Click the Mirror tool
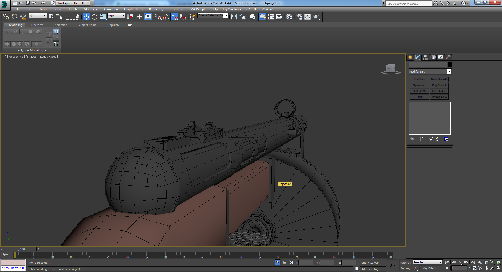 pyautogui.click(x=234, y=17)
